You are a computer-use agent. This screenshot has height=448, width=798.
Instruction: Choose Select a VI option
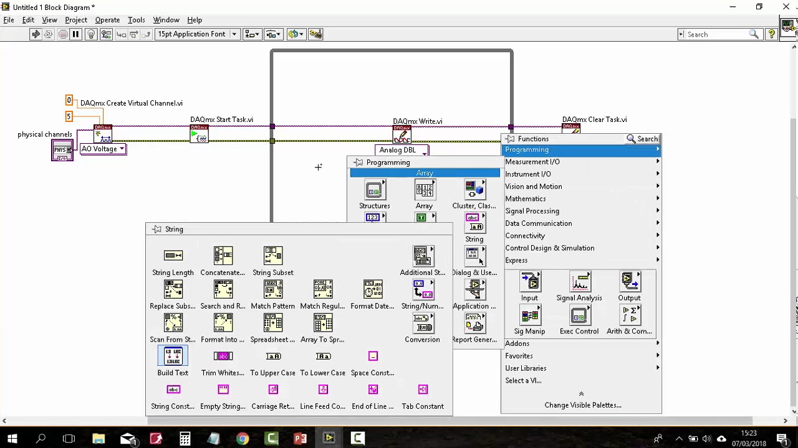click(x=523, y=380)
